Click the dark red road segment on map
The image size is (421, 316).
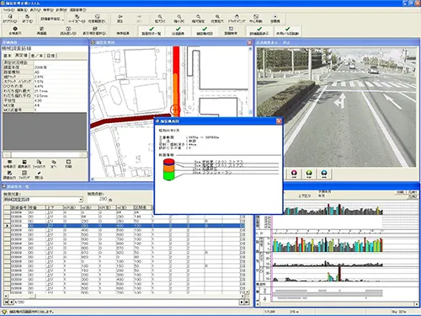point(131,120)
